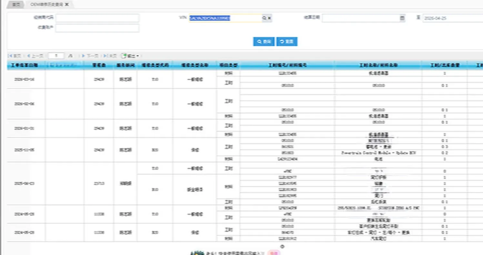Viewport: 483px width, 255px height.
Task: Close the OEM repair history query tab
Action: (67, 5)
